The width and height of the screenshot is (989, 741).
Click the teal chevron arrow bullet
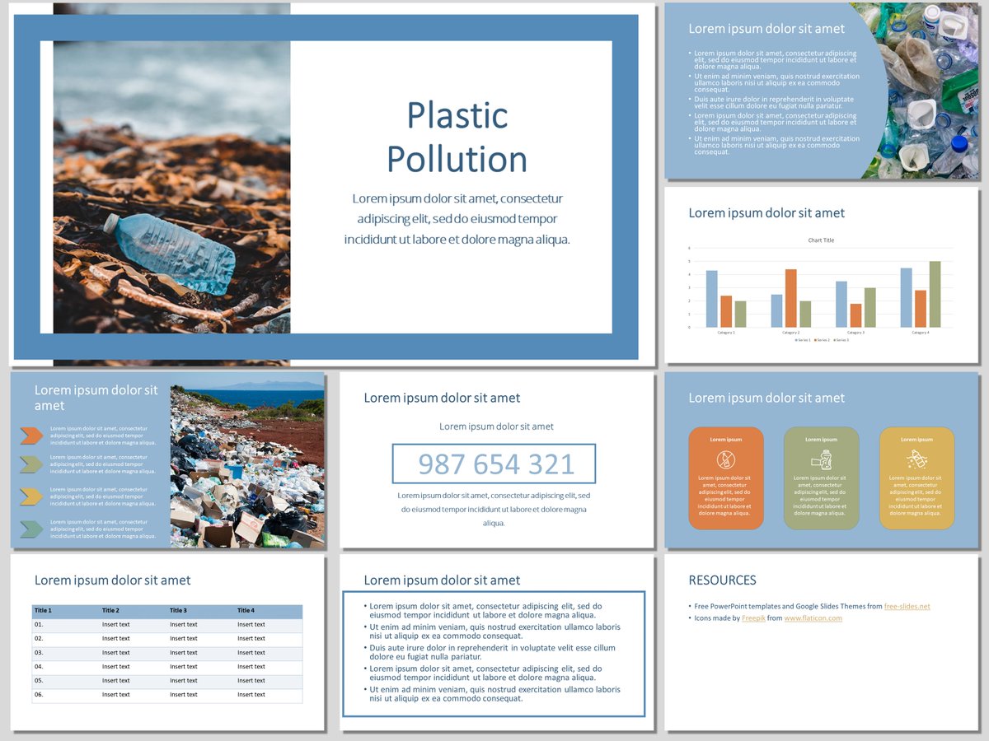[31, 529]
